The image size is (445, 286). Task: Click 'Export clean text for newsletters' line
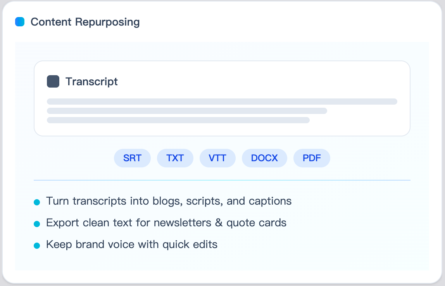coord(166,223)
